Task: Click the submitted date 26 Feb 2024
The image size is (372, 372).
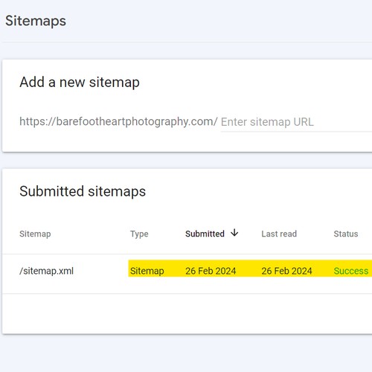Action: (211, 271)
